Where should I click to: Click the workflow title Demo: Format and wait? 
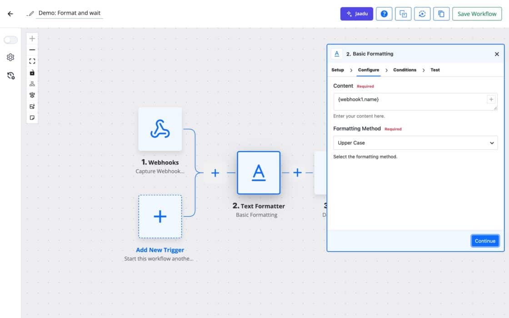pos(70,13)
